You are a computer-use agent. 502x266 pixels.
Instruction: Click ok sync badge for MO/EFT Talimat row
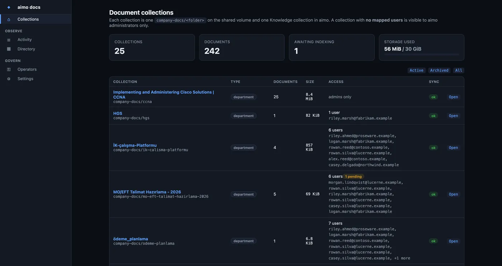point(434,194)
